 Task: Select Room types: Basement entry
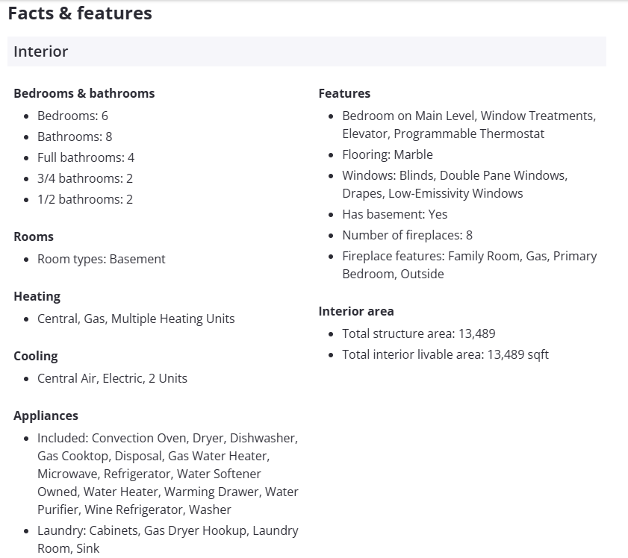tap(102, 259)
